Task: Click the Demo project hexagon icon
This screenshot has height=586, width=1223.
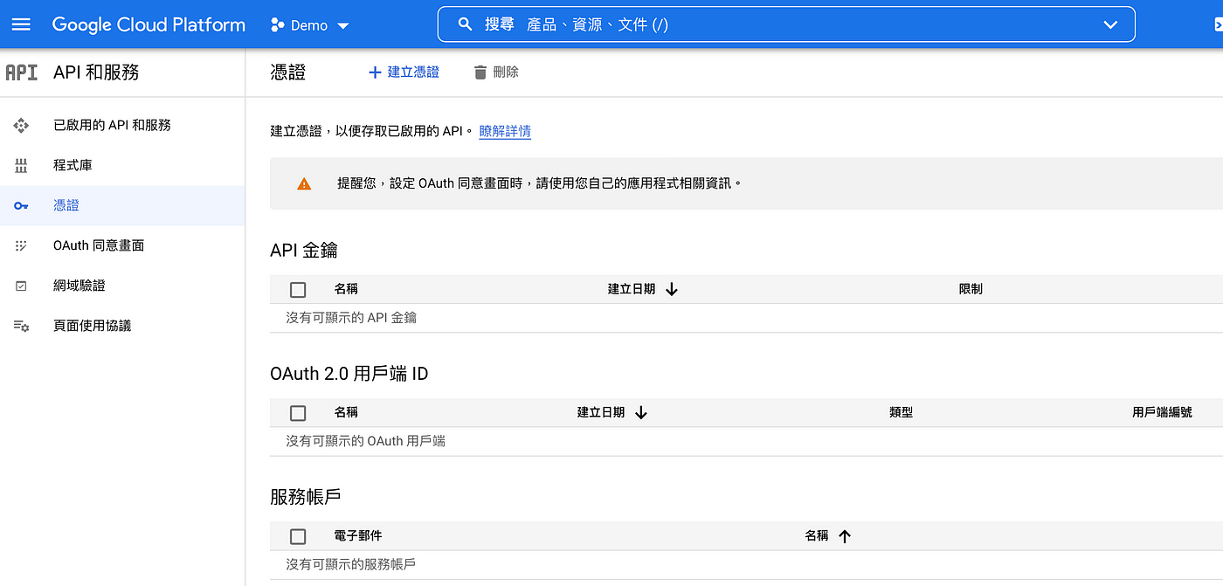Action: pos(278,25)
